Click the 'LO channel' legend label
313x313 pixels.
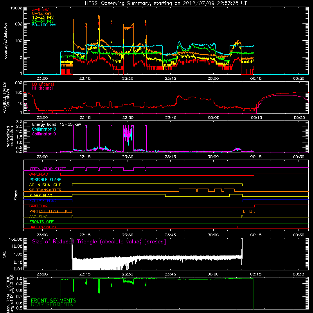click(x=43, y=84)
